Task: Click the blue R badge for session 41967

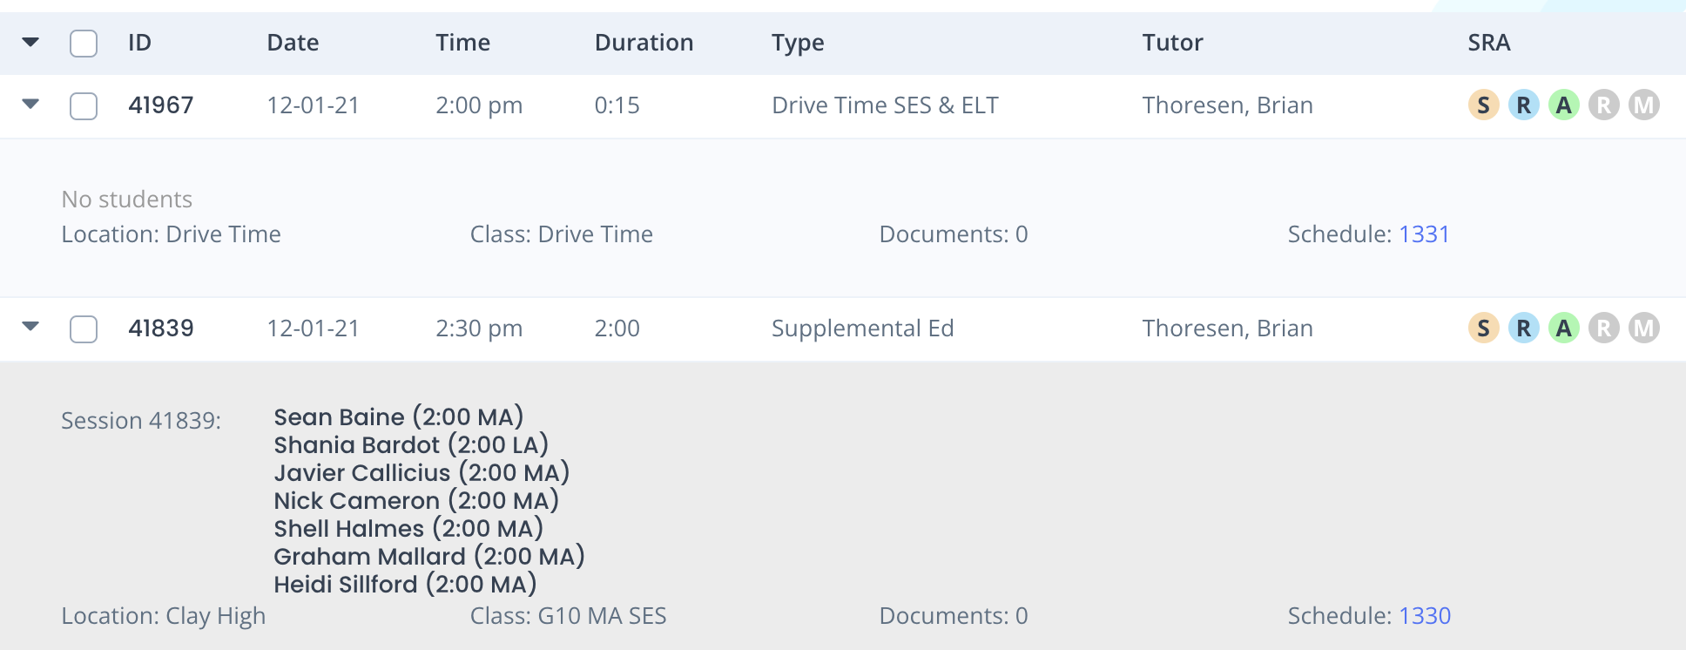Action: [1523, 105]
